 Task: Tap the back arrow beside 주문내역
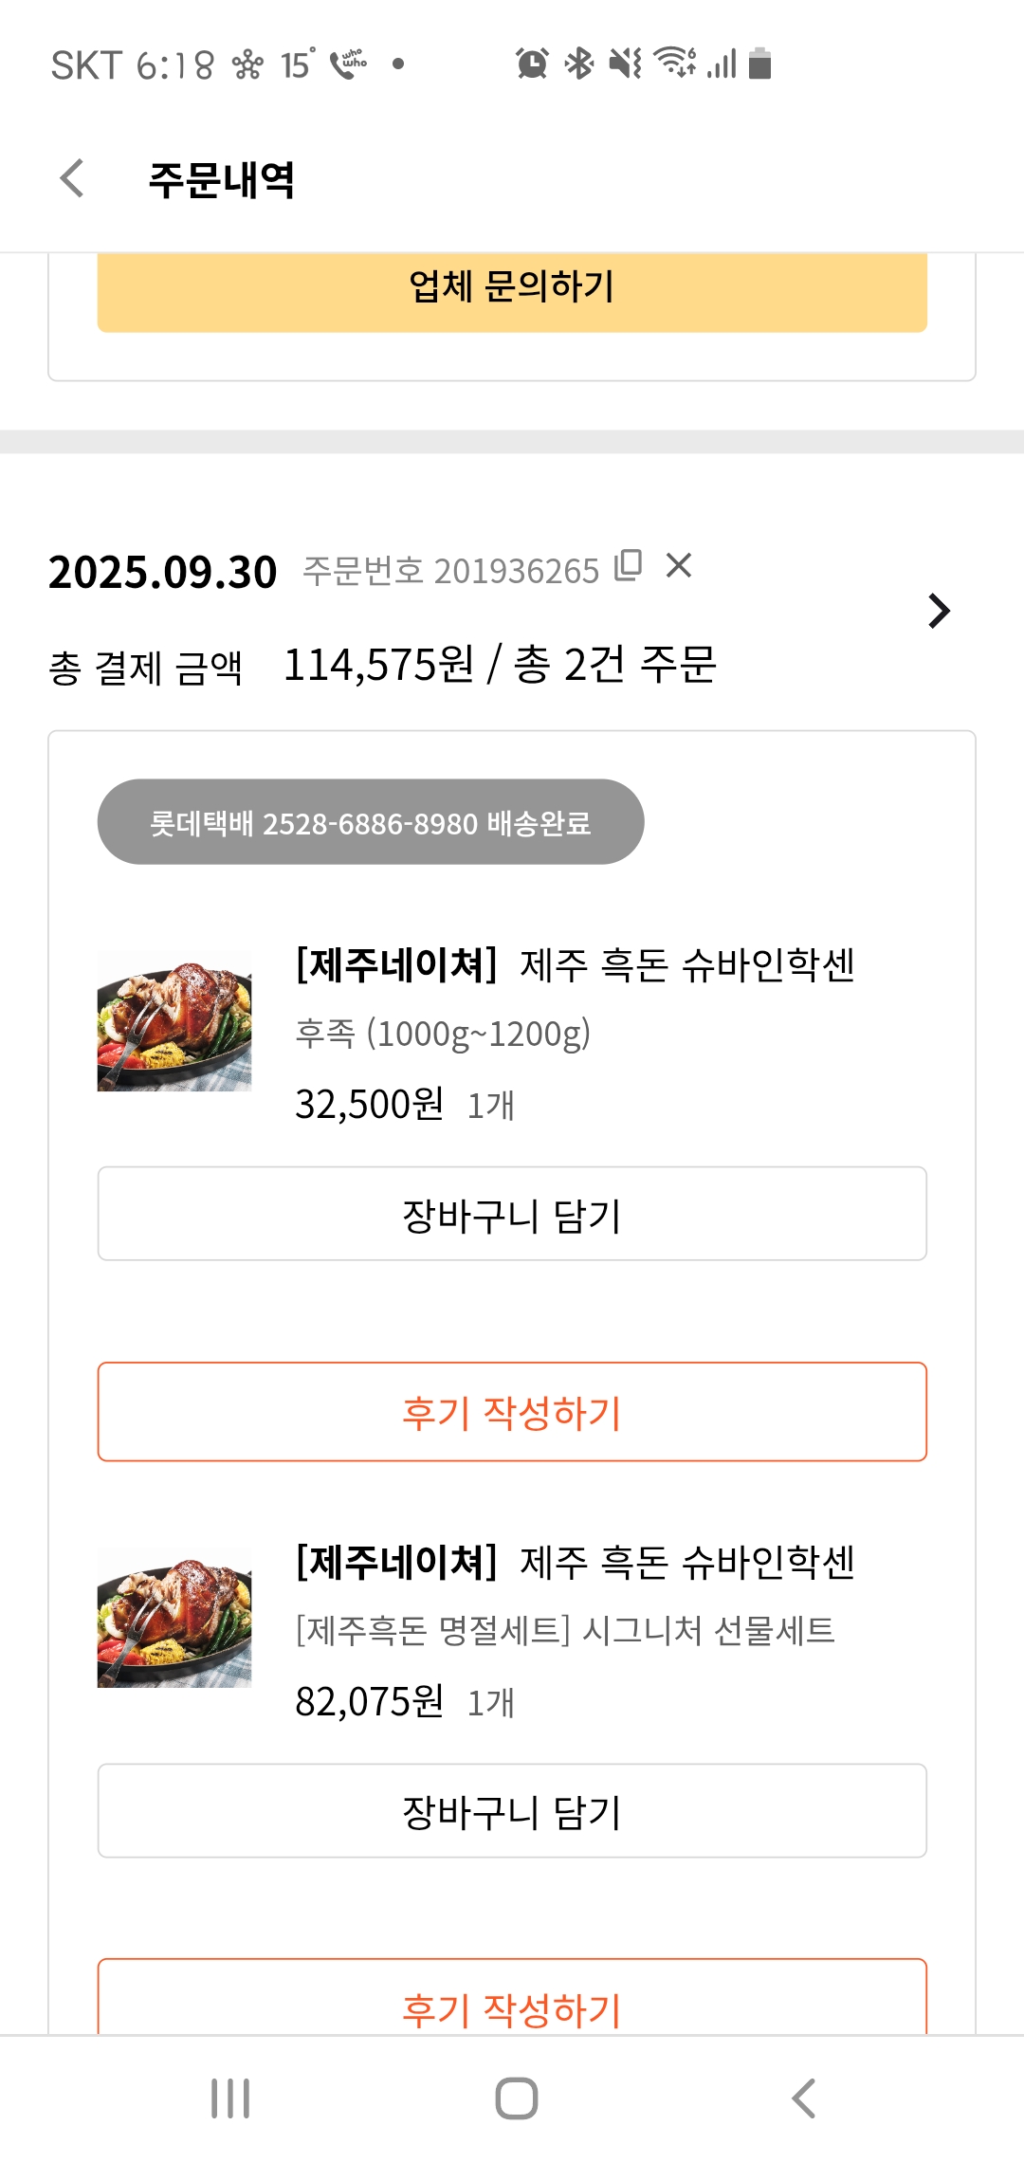[73, 178]
